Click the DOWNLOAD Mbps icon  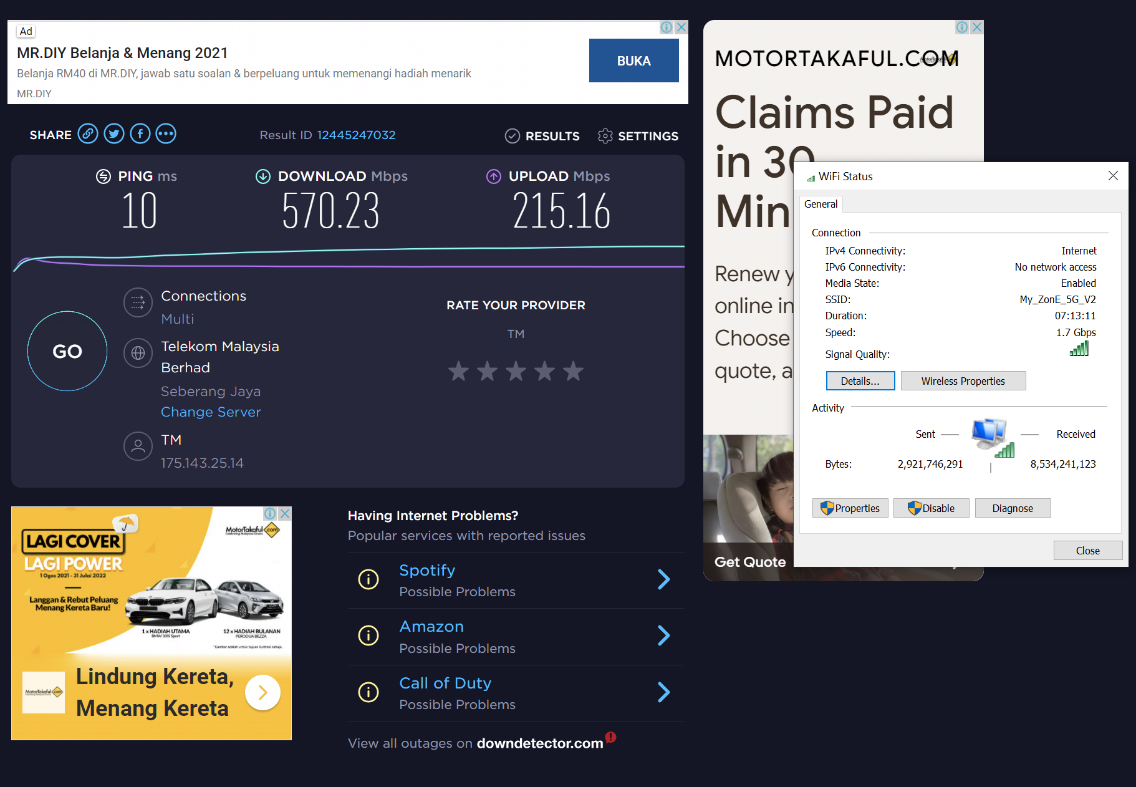[x=263, y=176]
